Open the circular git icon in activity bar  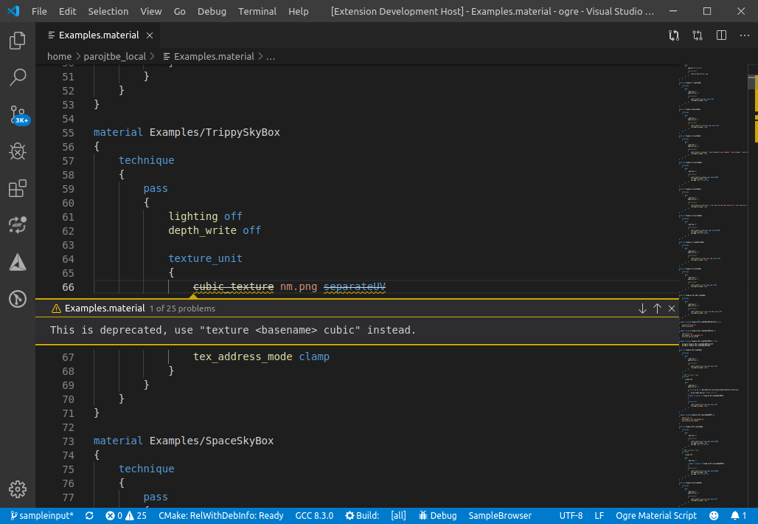[x=18, y=299]
